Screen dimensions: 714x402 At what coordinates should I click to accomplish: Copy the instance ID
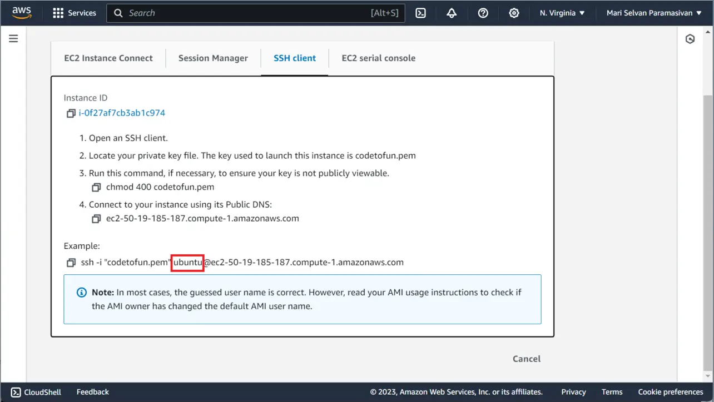click(71, 113)
